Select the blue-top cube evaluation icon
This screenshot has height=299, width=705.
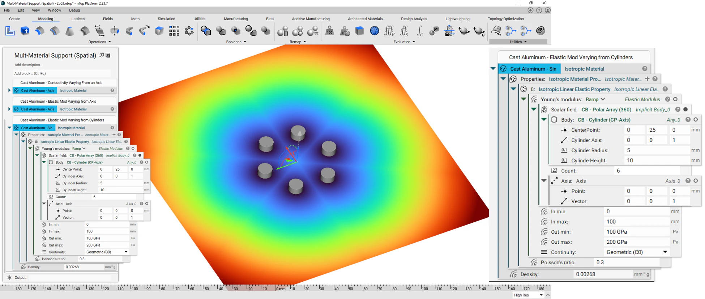pyautogui.click(x=359, y=31)
